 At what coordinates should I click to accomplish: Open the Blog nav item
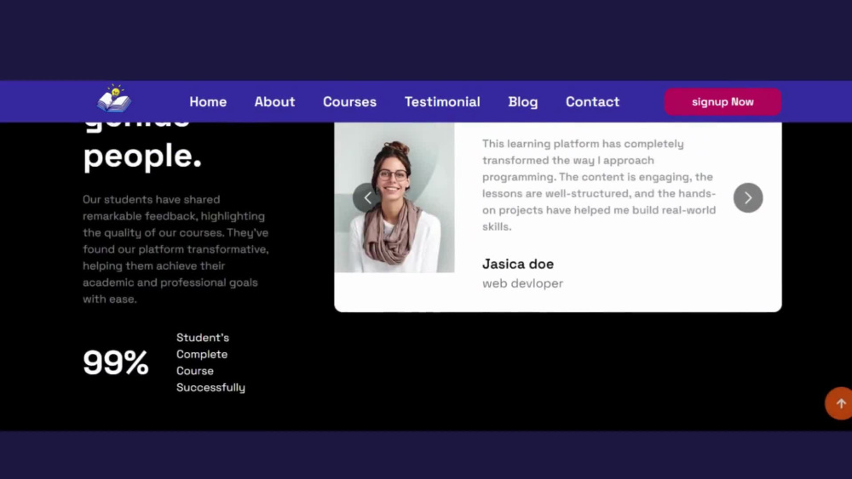click(x=523, y=102)
